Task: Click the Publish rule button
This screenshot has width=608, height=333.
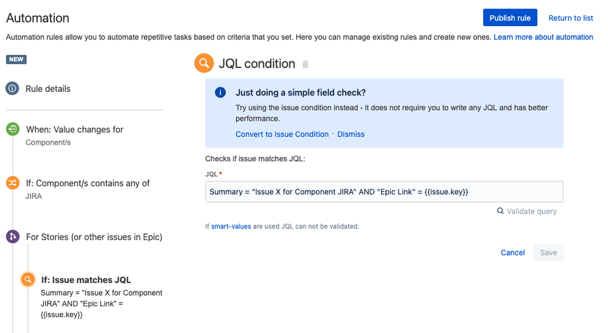Action: [510, 18]
